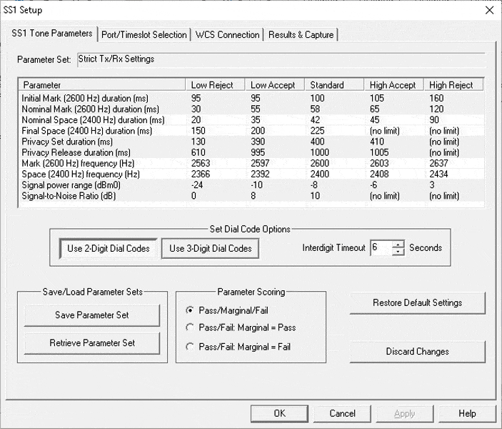
Task: Click the High Reject column header
Action: (x=453, y=85)
